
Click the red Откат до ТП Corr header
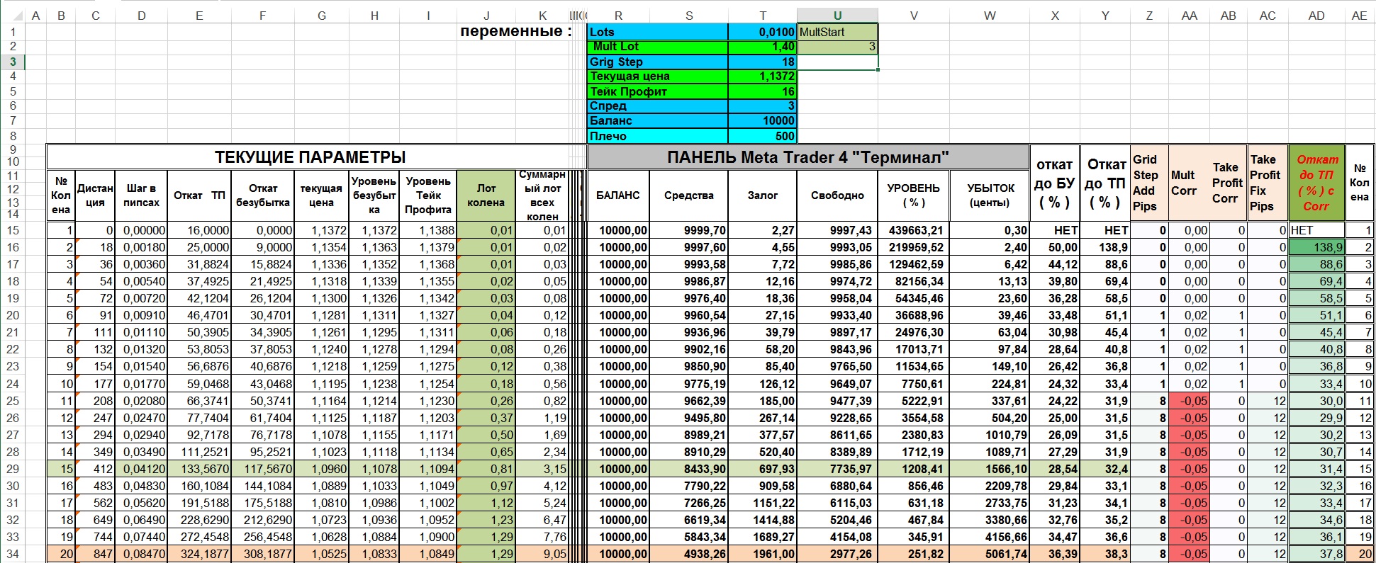[x=1316, y=183]
